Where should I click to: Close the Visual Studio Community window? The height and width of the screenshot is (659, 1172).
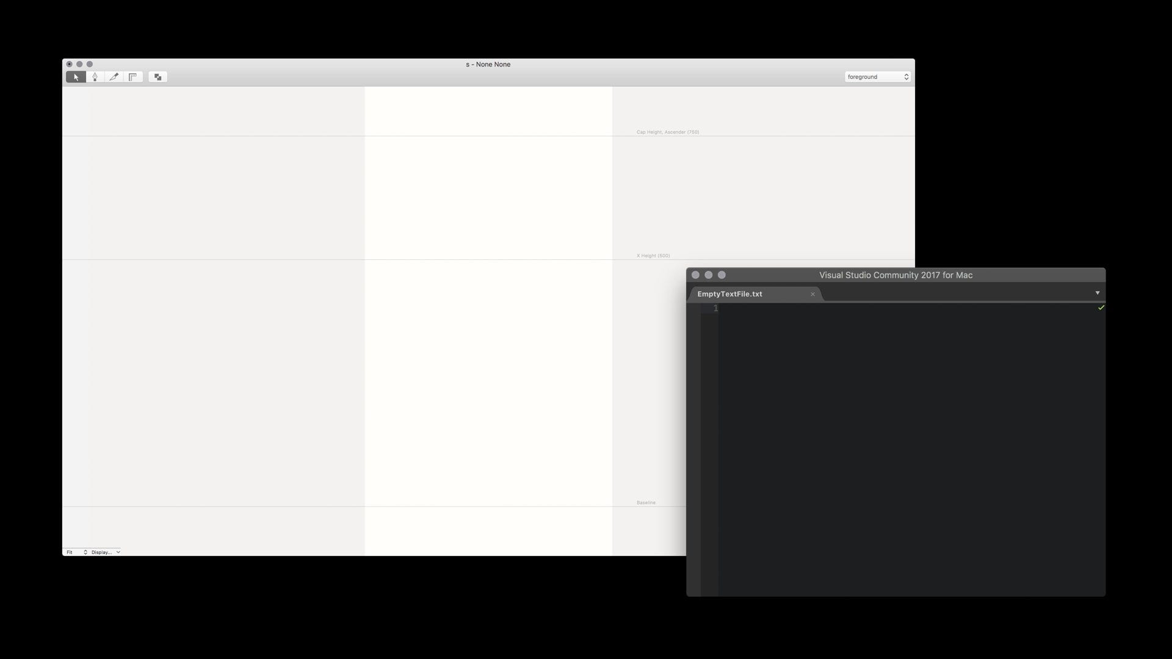(x=695, y=275)
